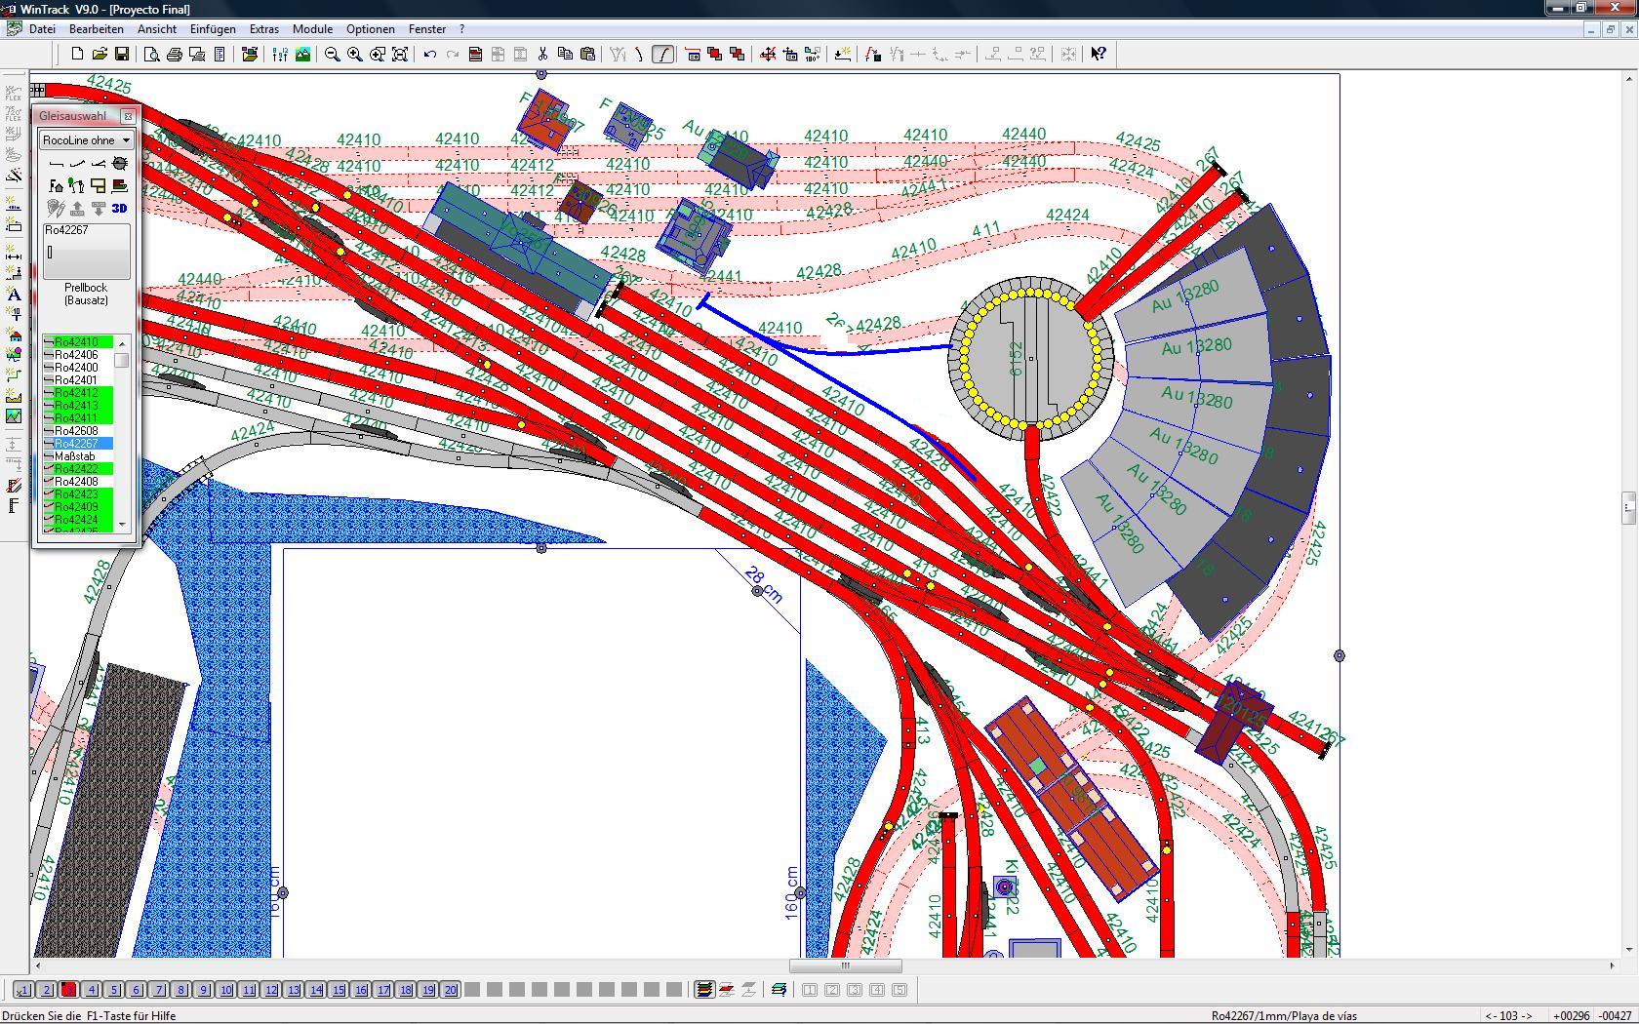Click the horizontal scrollbar thumb

pos(845,965)
